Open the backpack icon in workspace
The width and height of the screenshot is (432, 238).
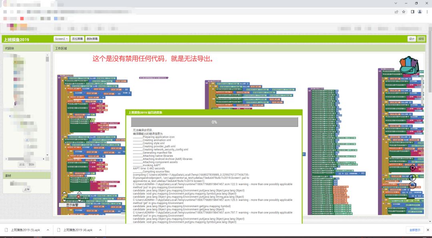tap(409, 65)
